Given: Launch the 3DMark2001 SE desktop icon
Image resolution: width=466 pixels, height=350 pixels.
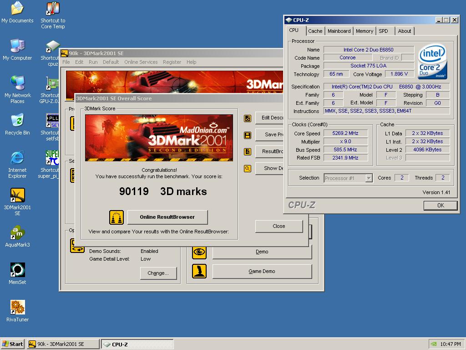Looking at the screenshot, I should point(17,202).
